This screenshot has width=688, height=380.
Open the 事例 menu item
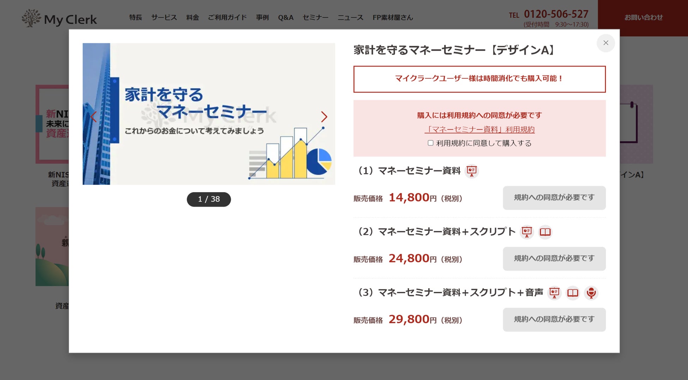tap(262, 17)
